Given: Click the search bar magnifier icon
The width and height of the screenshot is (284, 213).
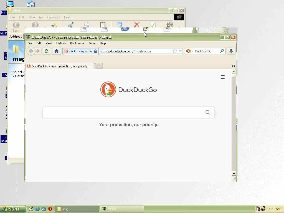Looking at the screenshot, I should click(x=222, y=51).
